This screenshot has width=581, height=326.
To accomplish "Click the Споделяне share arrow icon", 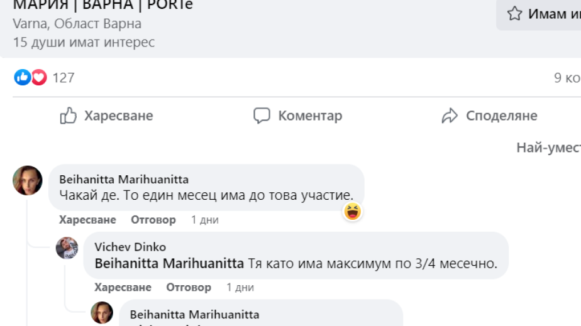I will pyautogui.click(x=450, y=116).
